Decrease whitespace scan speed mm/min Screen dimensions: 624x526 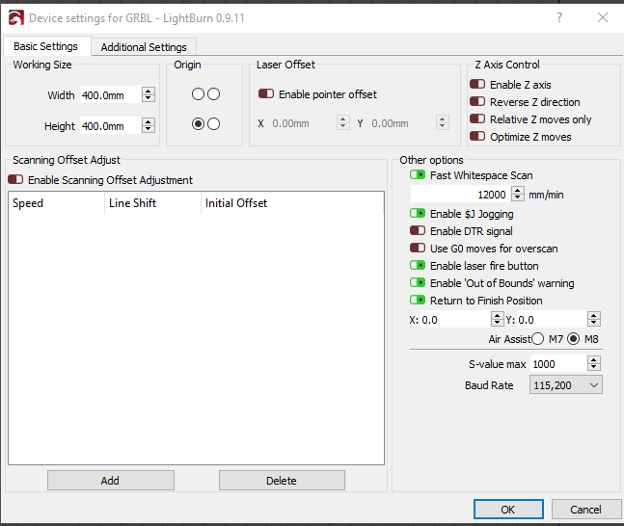517,198
